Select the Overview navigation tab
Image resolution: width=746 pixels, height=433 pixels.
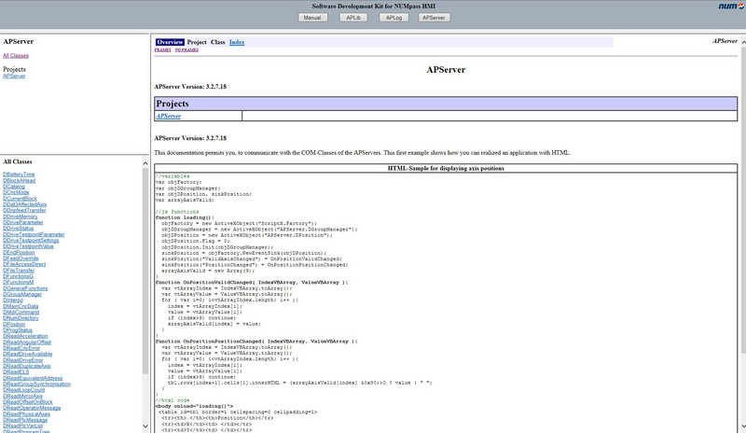point(170,42)
